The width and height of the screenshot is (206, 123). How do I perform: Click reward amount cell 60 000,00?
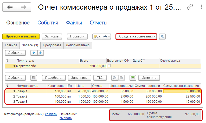coord(182,91)
